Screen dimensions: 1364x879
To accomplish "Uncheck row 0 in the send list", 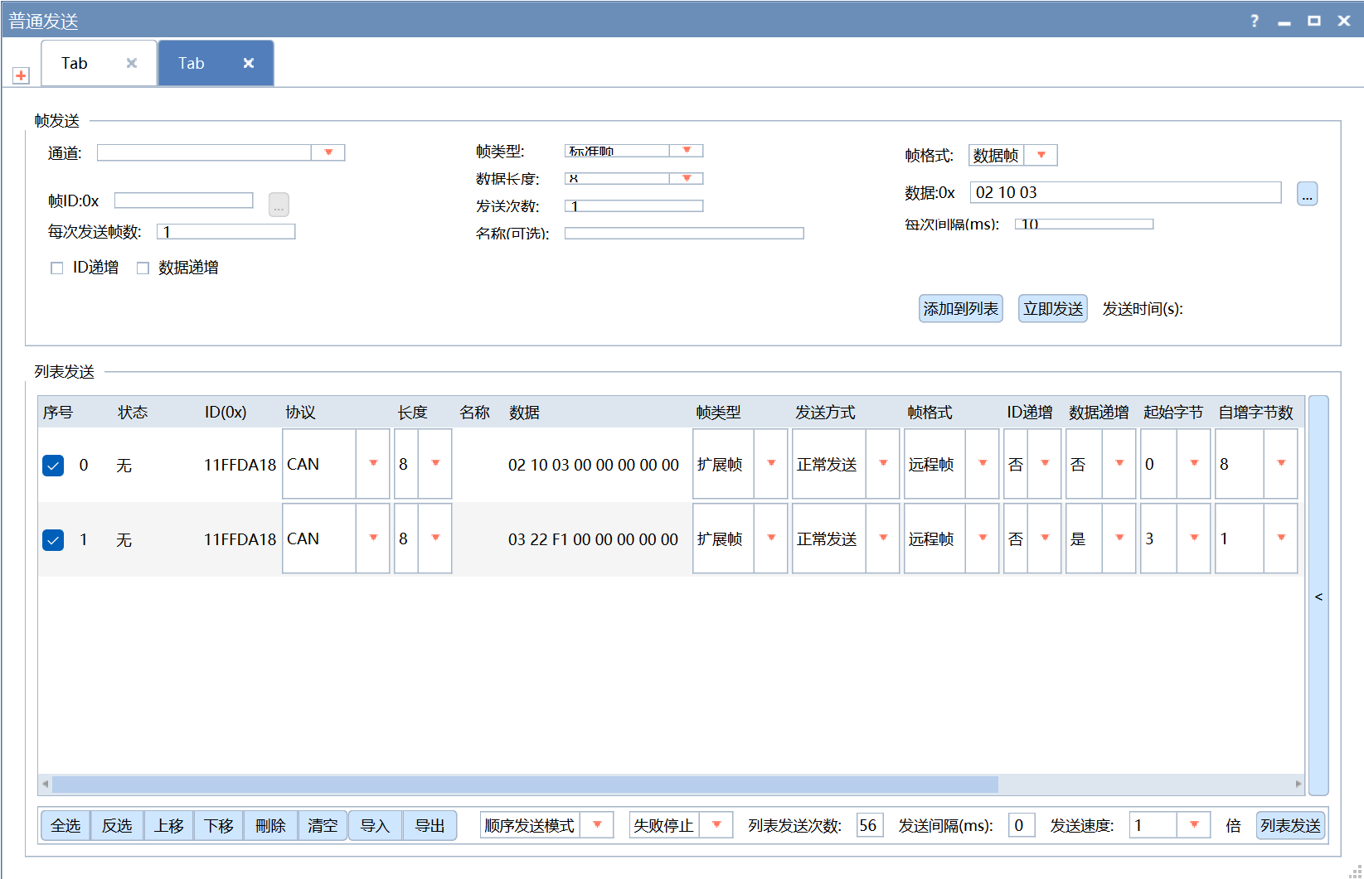I will (x=53, y=466).
